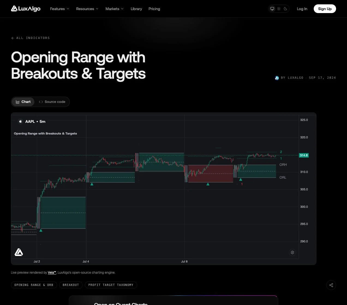Expand the Resources menu
This screenshot has width=347, height=305.
click(87, 9)
